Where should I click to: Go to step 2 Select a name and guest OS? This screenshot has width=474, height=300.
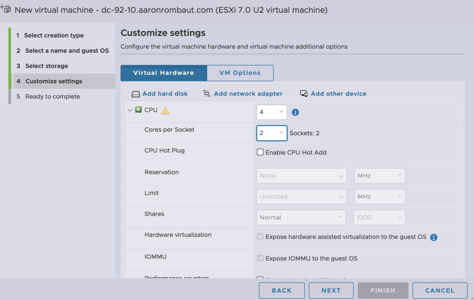pyautogui.click(x=67, y=50)
